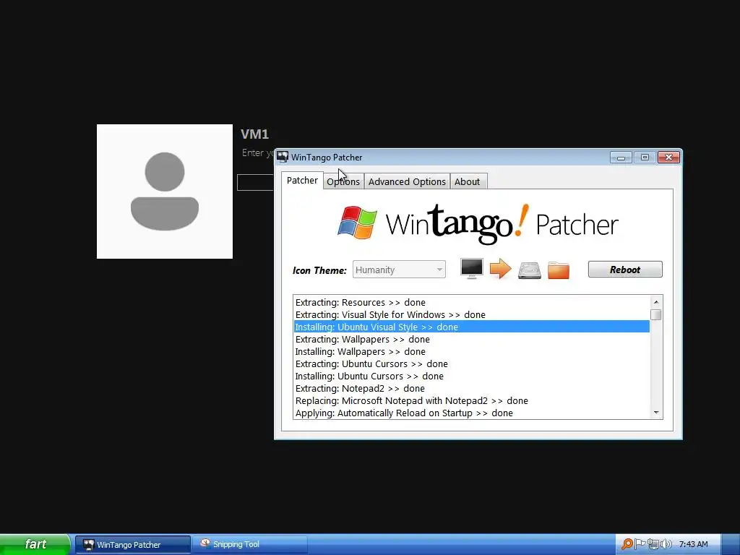Click the monitor icon in WinTango Patcher
740x555 pixels.
(x=471, y=269)
